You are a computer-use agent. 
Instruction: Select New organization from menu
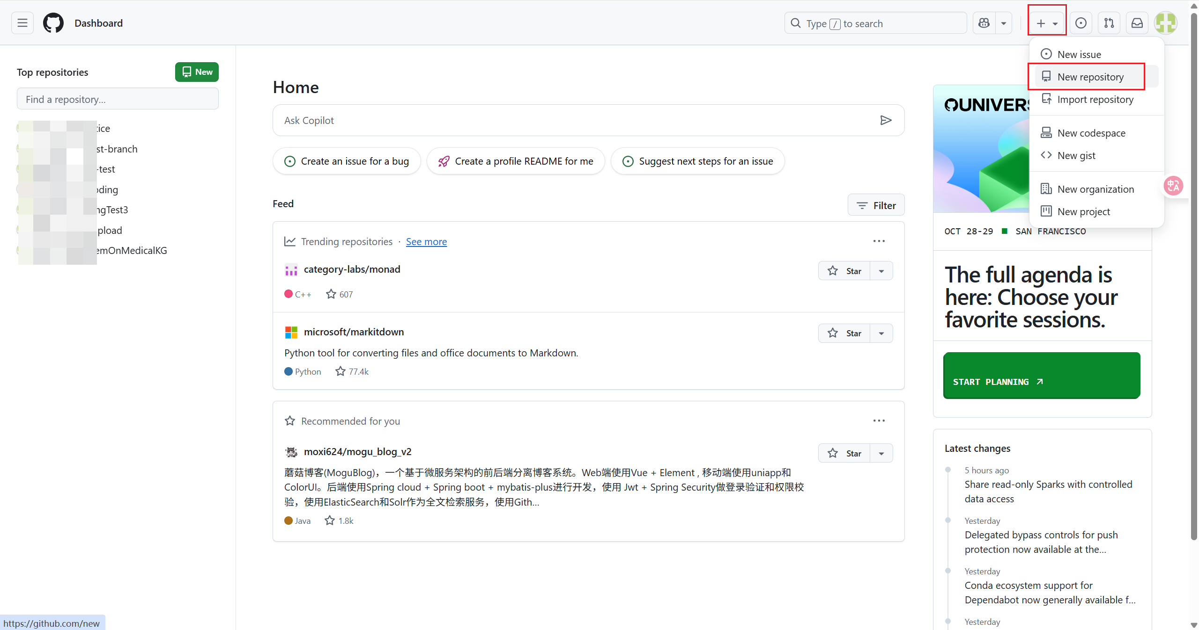(1096, 189)
